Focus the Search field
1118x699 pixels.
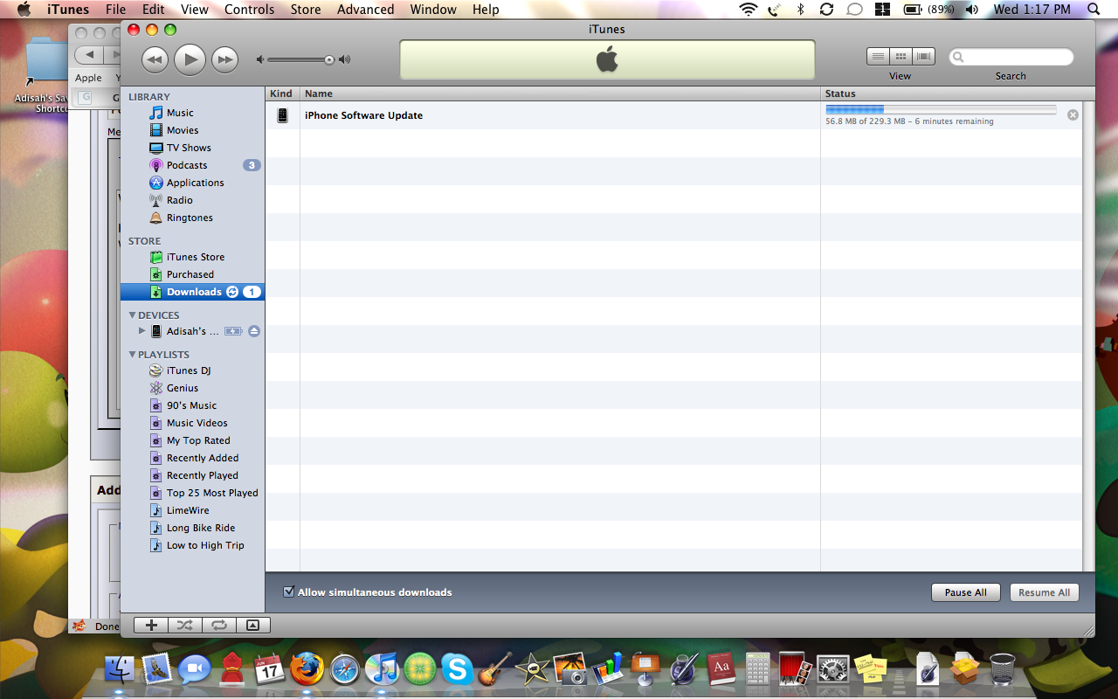coord(1011,57)
